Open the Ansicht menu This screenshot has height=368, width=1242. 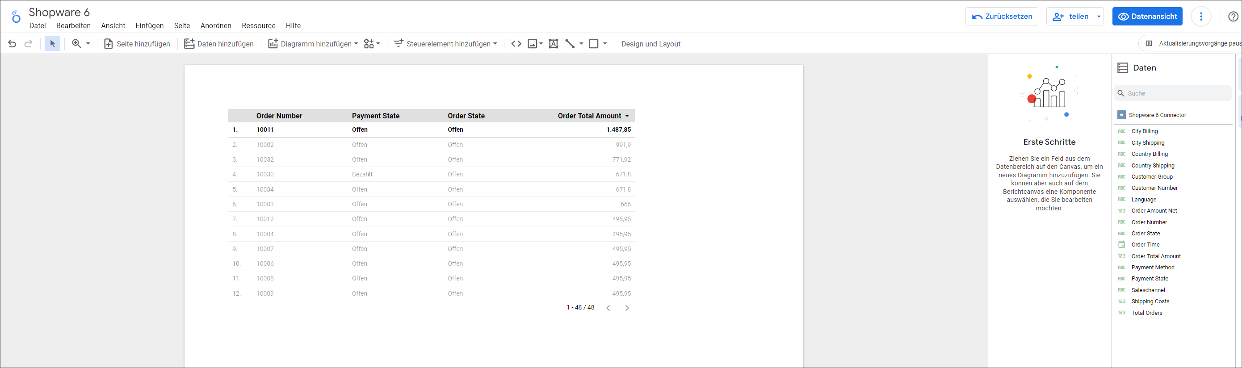pos(113,25)
